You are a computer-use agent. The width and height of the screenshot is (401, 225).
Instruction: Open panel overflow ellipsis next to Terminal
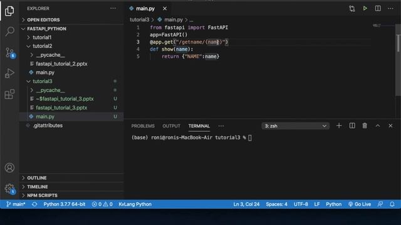coord(221,126)
